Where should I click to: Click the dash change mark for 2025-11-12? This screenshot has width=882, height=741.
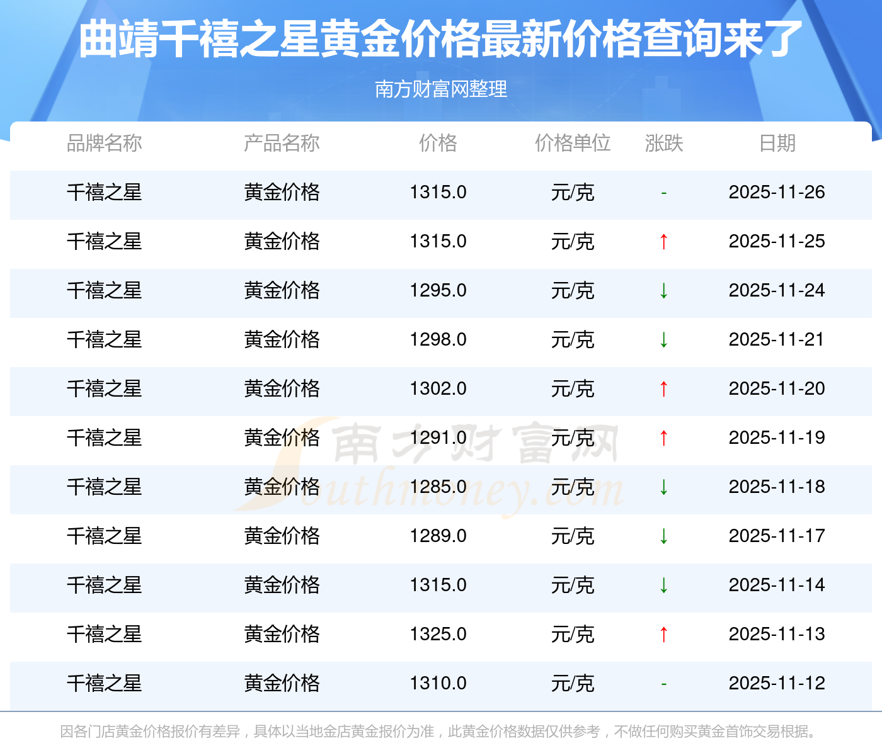663,684
